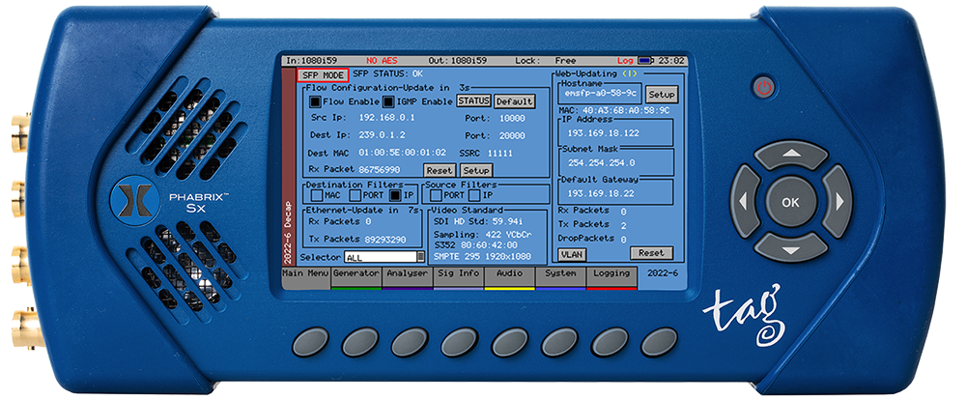The width and height of the screenshot is (966, 400).
Task: Open the Selector dropdown showing ALL
Action: (x=384, y=257)
